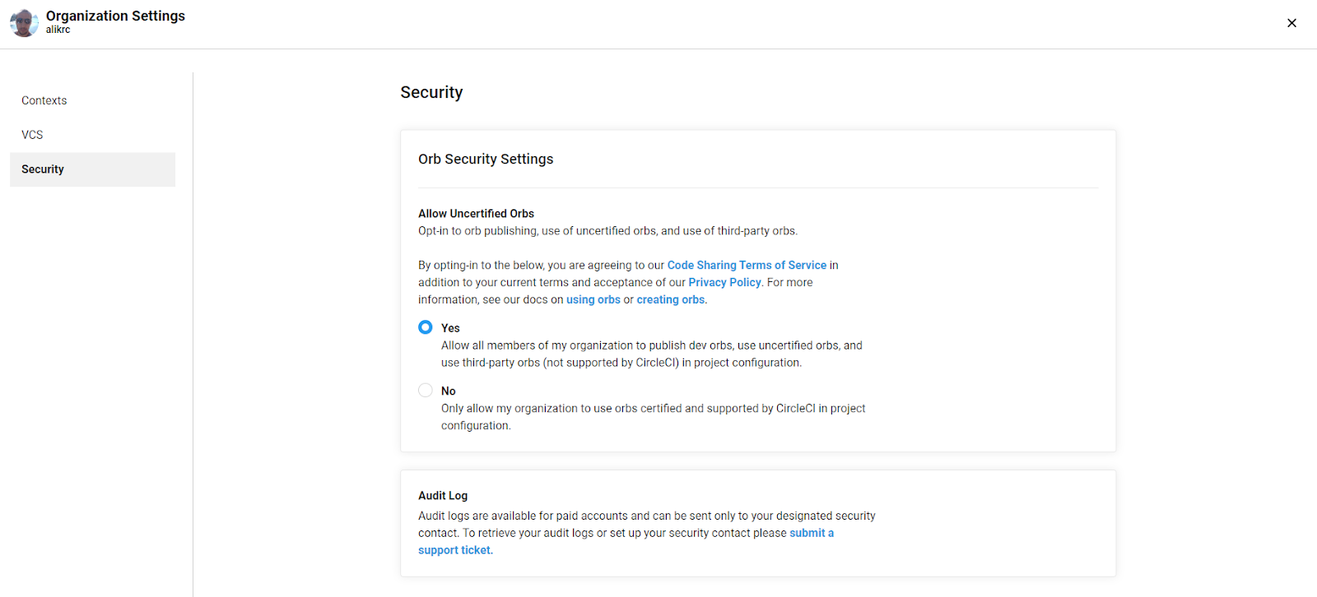Select Security in the sidebar
The width and height of the screenshot is (1317, 597).
click(x=42, y=169)
